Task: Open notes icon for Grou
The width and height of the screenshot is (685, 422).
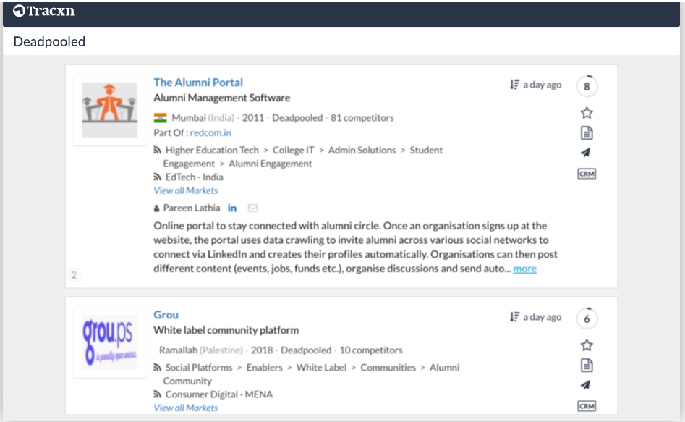Action: tap(587, 365)
